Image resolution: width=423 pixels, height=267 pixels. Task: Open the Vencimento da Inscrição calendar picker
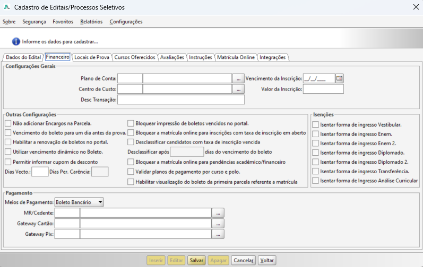click(x=339, y=78)
